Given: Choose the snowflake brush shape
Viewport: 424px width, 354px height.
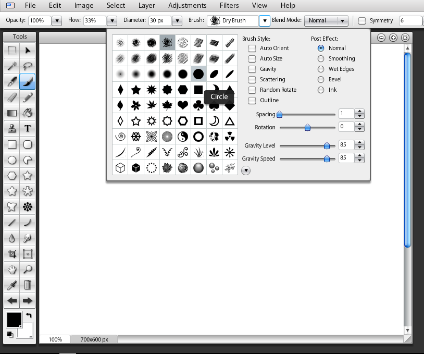Looking at the screenshot, I should (x=136, y=137).
